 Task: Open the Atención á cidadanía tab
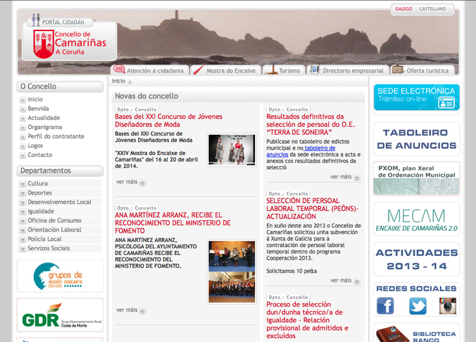tap(150, 70)
